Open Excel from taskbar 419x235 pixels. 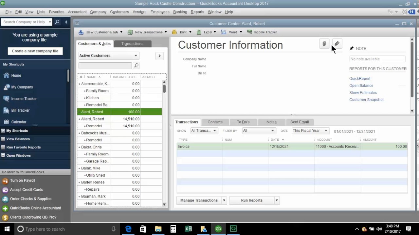point(188,229)
